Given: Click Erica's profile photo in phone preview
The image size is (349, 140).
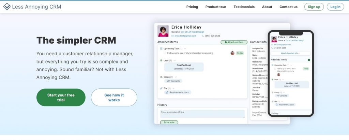Looking at the screenshot, I should coord(274,39).
